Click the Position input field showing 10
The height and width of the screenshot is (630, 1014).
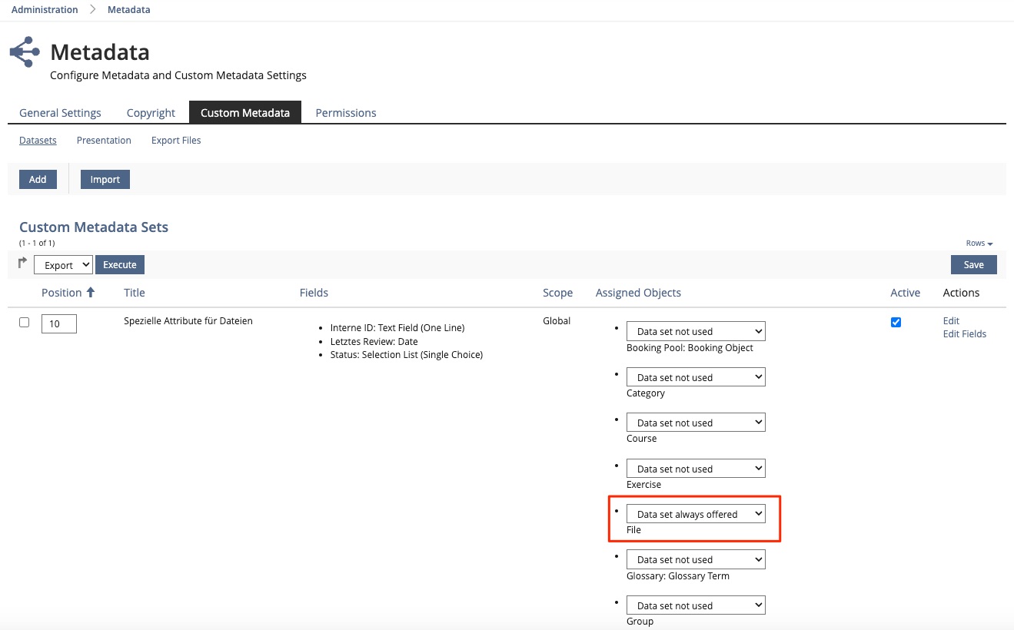[x=59, y=324]
